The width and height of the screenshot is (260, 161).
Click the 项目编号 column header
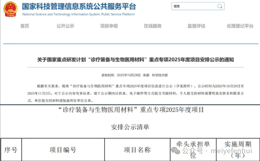(63, 150)
